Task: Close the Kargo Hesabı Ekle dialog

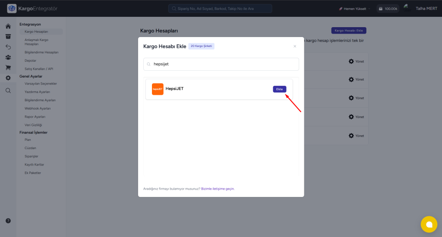Action: pyautogui.click(x=295, y=46)
